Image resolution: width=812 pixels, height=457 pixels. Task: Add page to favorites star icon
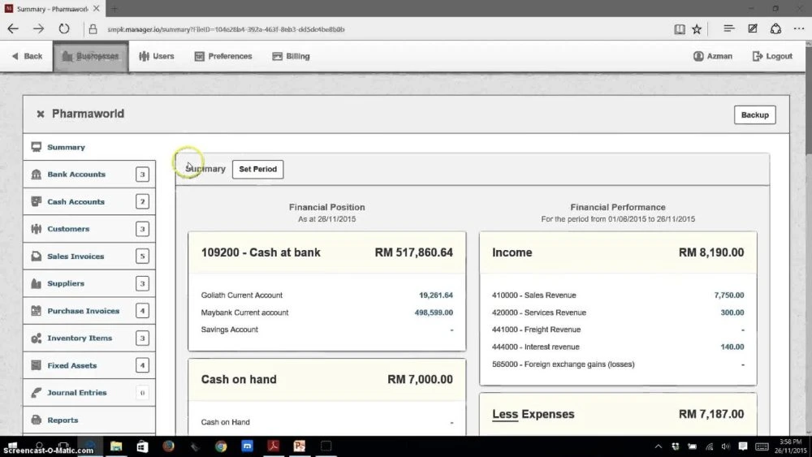pyautogui.click(x=697, y=29)
